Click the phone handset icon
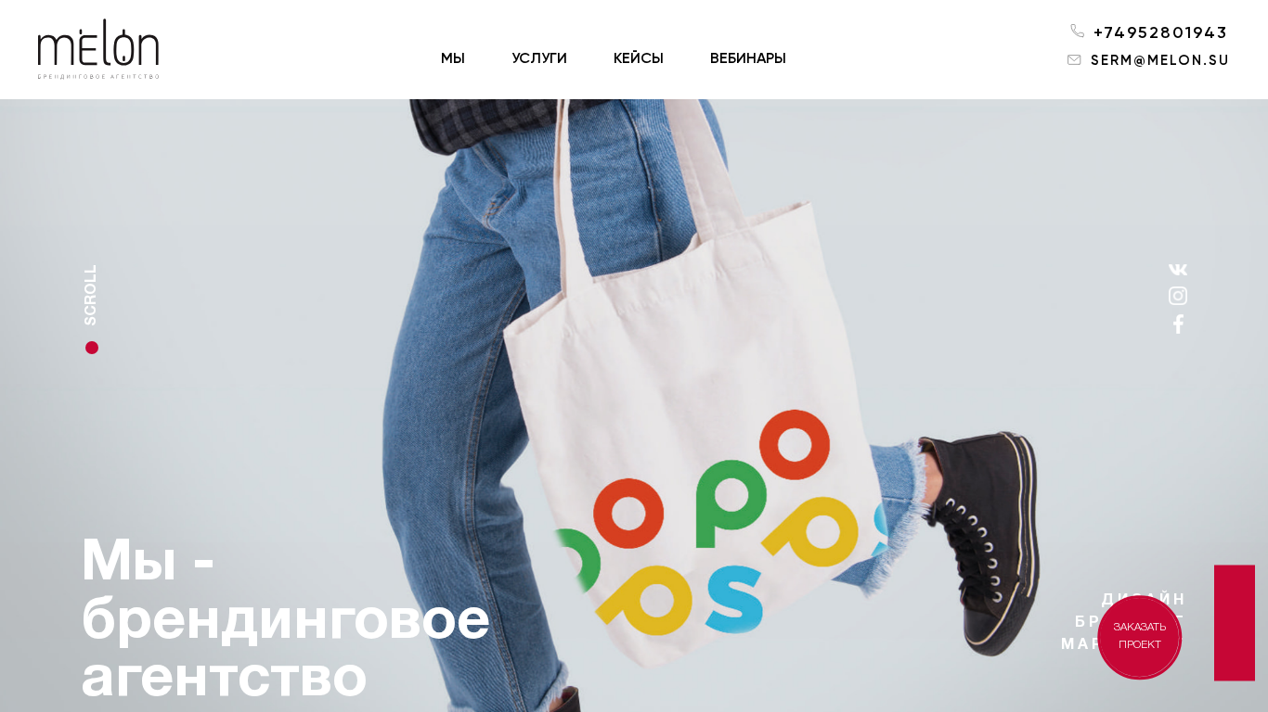Screen dimensions: 1268x712 click(x=1077, y=31)
